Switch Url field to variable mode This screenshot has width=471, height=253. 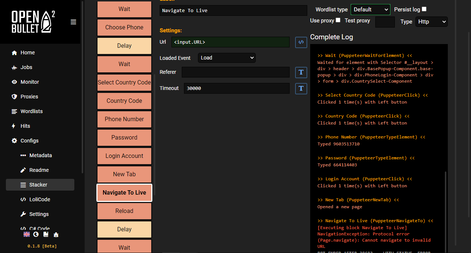point(301,42)
